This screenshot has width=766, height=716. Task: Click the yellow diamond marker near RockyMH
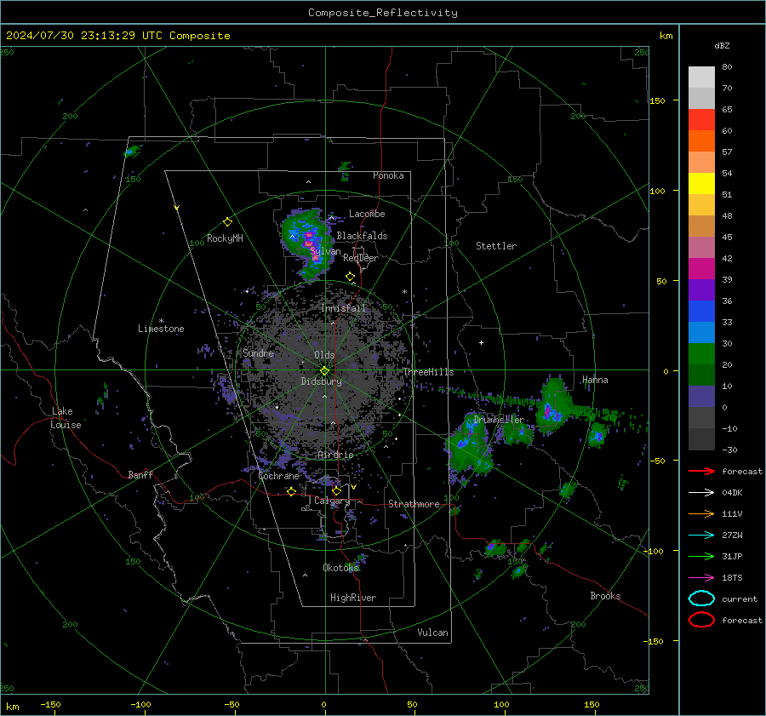pyautogui.click(x=227, y=222)
